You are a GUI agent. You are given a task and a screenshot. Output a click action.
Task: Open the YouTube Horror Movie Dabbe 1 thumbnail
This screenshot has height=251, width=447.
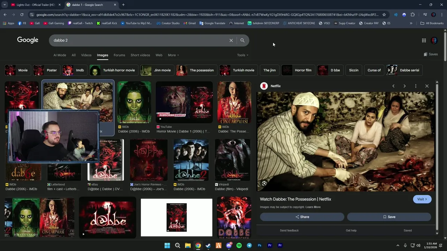pyautogui.click(x=184, y=102)
